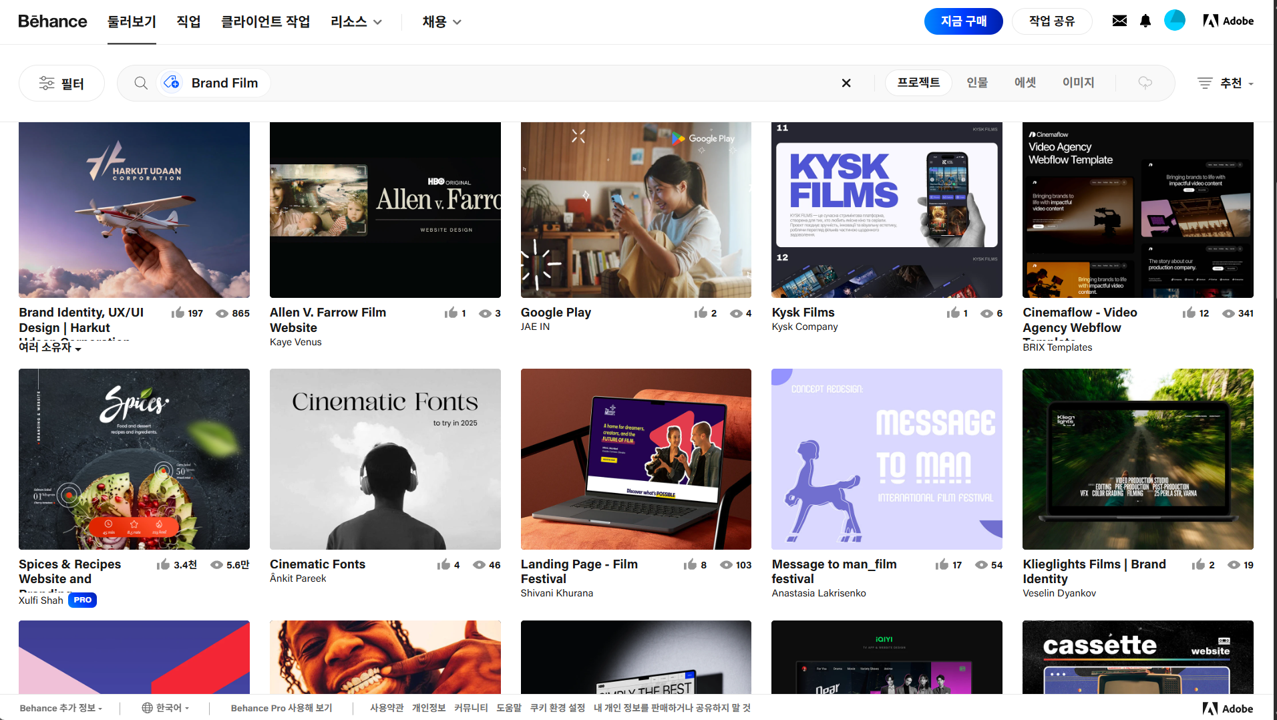This screenshot has width=1277, height=720.
Task: Like the Cinematic Fonts project
Action: pos(443,564)
